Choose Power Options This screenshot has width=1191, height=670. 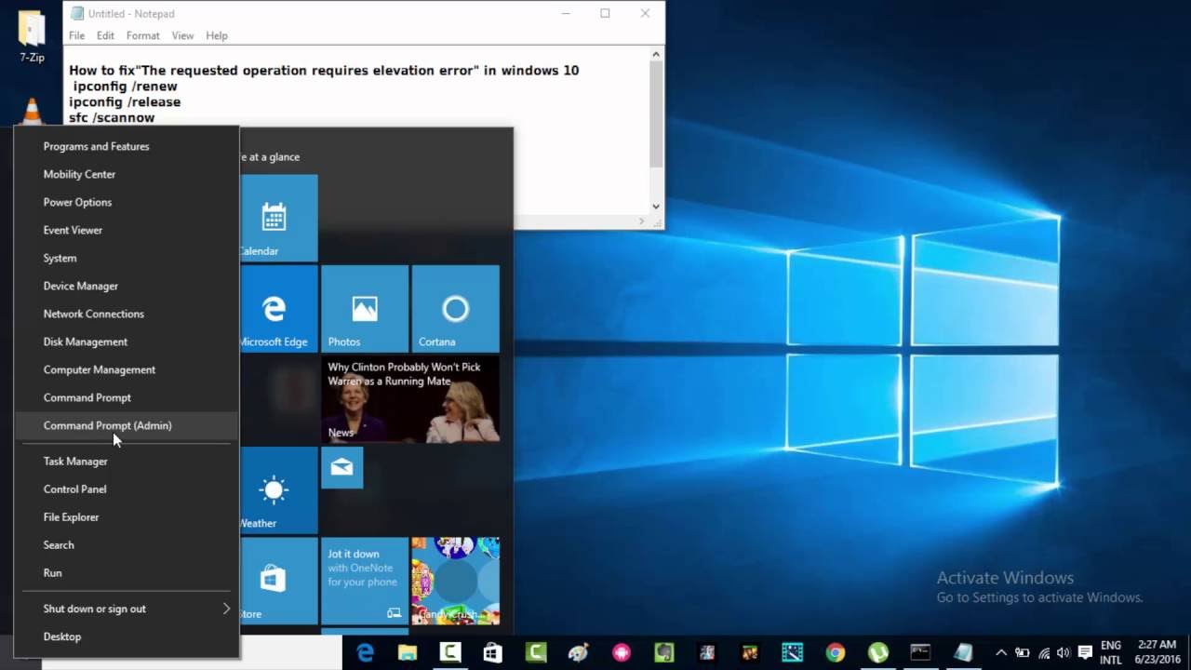127,202
